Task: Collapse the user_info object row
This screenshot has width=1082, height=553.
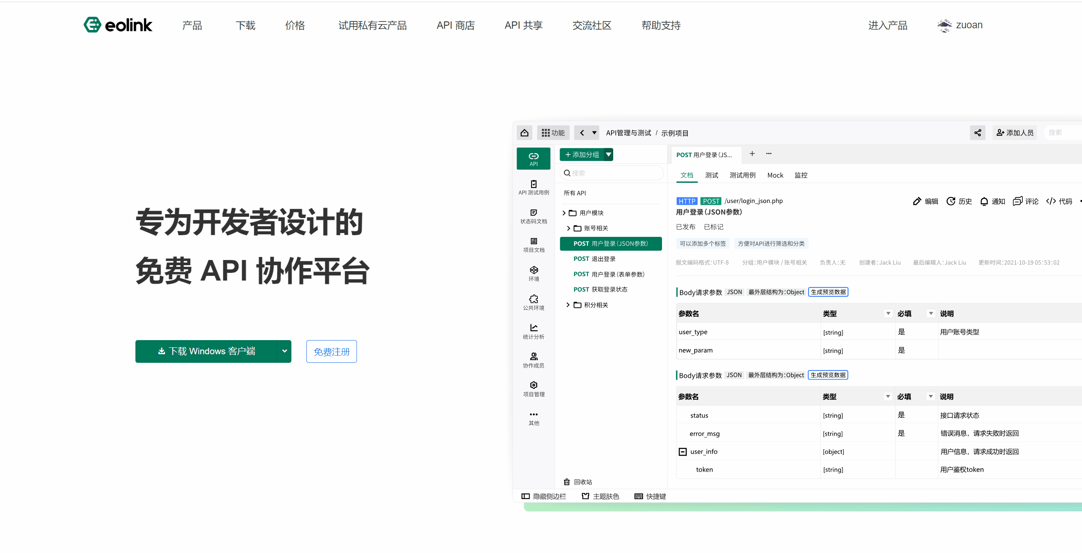Action: pos(683,451)
